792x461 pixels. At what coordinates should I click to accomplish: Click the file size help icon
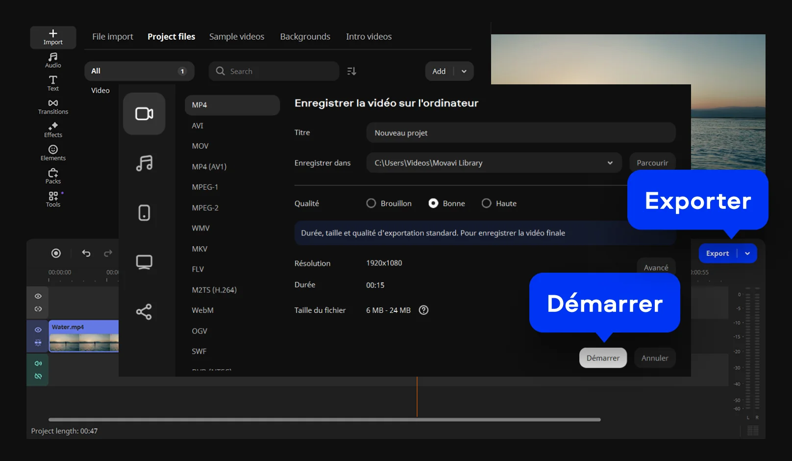423,310
